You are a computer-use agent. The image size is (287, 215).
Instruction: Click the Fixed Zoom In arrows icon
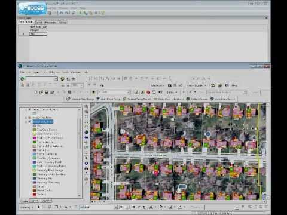click(x=86, y=116)
